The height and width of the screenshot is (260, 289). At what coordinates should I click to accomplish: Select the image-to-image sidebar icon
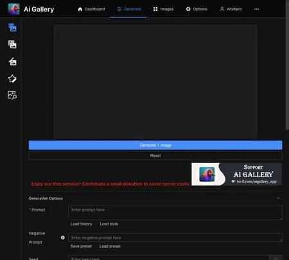12,44
